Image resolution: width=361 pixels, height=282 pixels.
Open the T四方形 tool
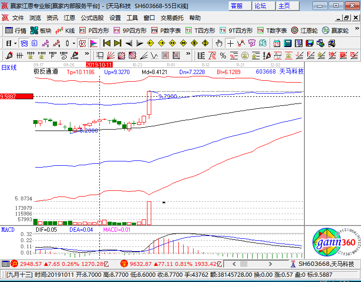coord(200,30)
